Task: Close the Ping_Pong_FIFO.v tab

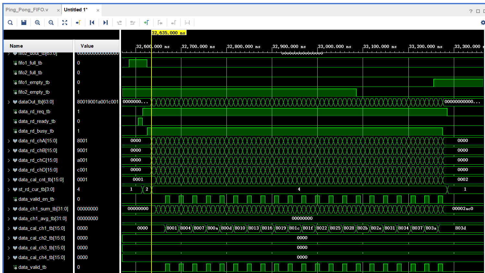Action: tap(58, 10)
